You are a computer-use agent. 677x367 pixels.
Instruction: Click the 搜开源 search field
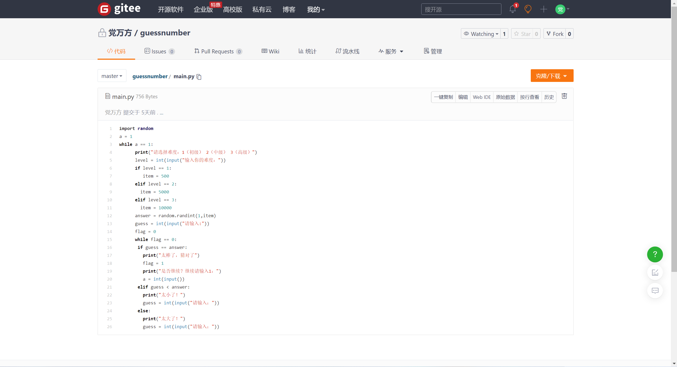(461, 10)
